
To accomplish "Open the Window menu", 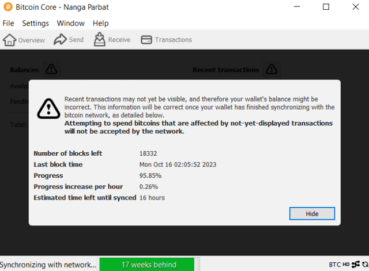I will tap(70, 23).
